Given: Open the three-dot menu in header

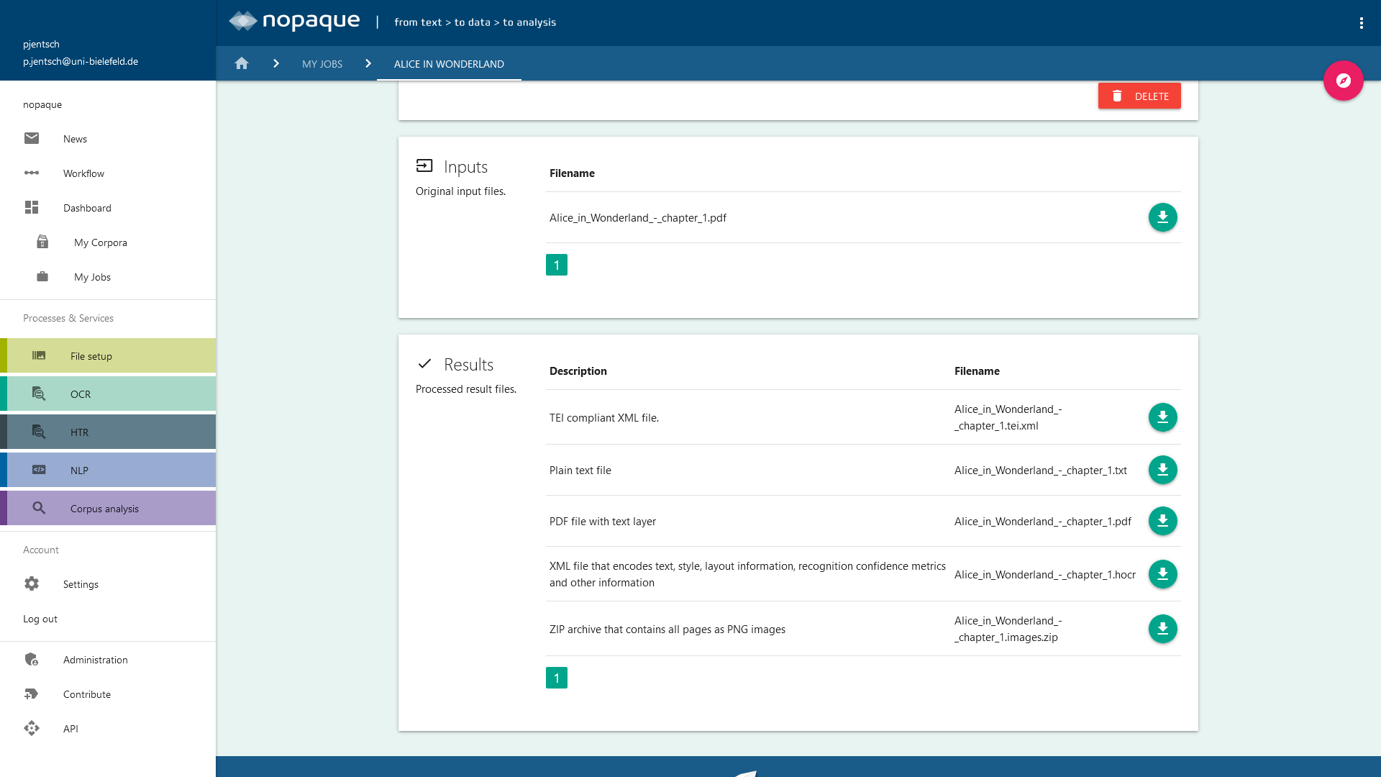Looking at the screenshot, I should (1361, 23).
